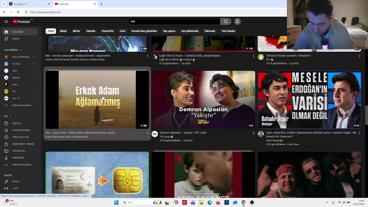Screen dimensions: 368x207
Task: Go back in browser history
Action: [4, 12]
